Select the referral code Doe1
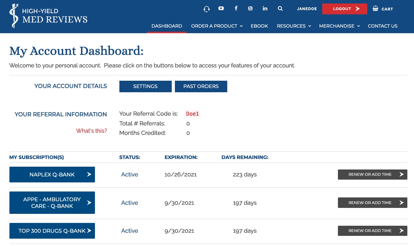This screenshot has height=246, width=414. click(192, 114)
